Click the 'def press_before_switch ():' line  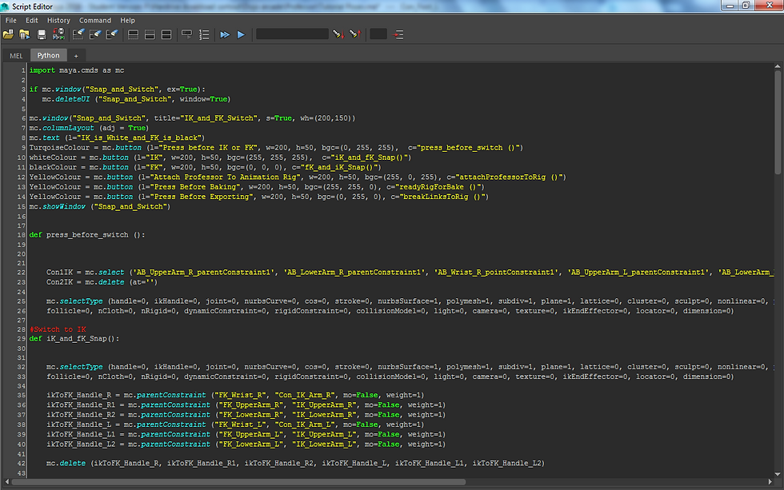[87, 235]
